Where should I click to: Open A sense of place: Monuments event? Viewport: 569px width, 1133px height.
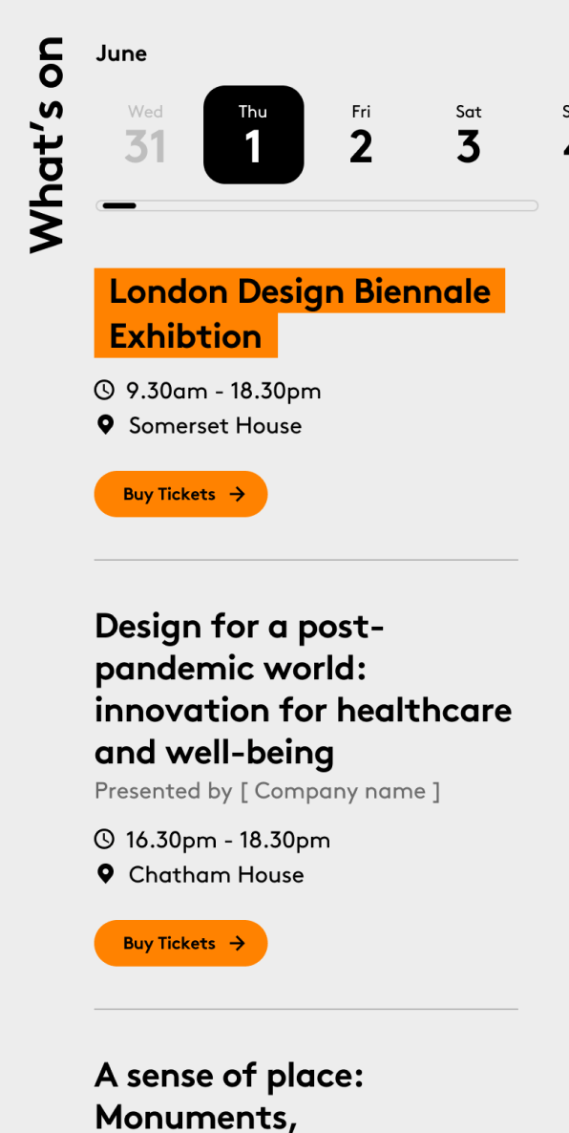(229, 1096)
